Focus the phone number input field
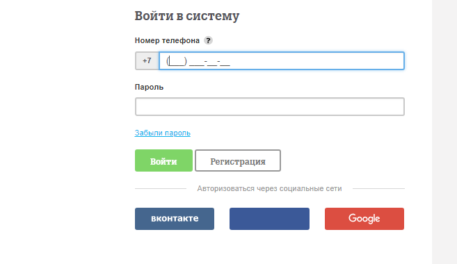457x264 pixels. click(282, 61)
